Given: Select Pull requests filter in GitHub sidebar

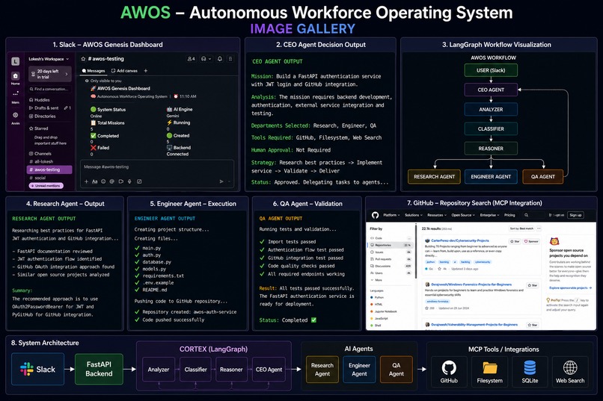Looking at the screenshot, I should pos(391,259).
